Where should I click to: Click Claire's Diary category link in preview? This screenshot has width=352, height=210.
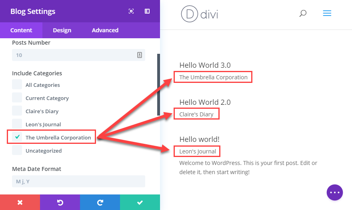(196, 114)
